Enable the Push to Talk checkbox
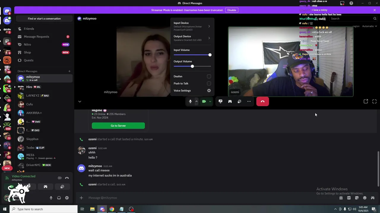 click(209, 83)
